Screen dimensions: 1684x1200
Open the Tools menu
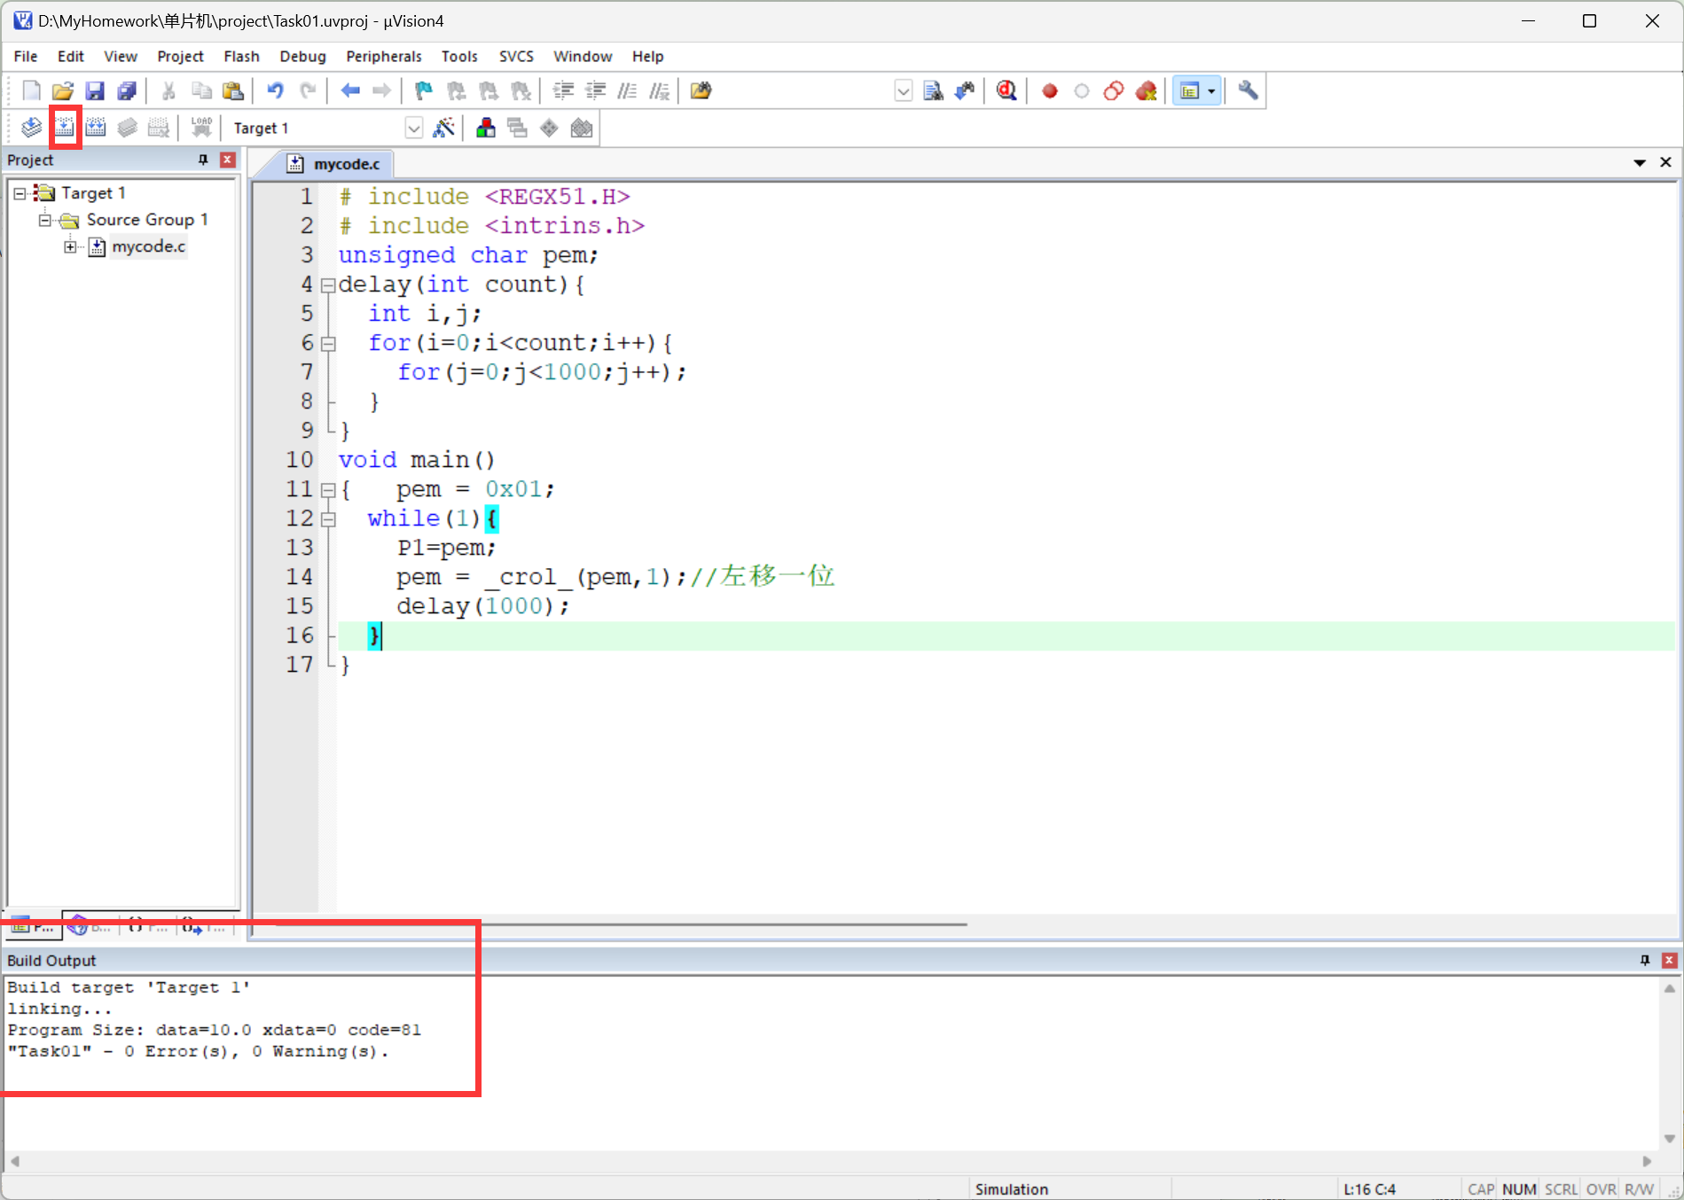(x=459, y=56)
